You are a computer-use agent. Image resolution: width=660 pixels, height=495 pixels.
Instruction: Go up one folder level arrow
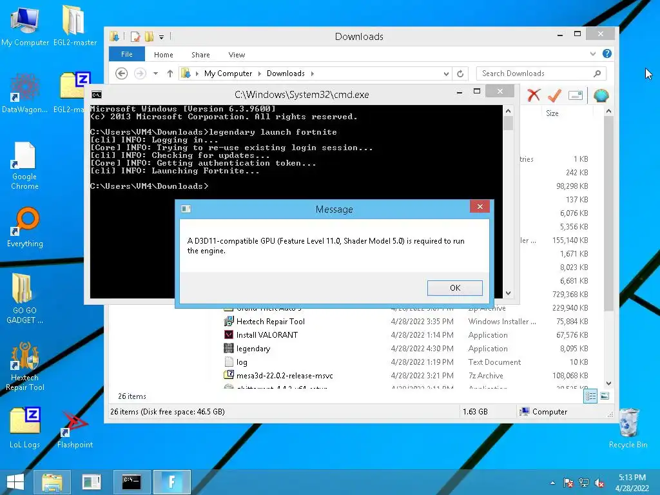tap(170, 73)
